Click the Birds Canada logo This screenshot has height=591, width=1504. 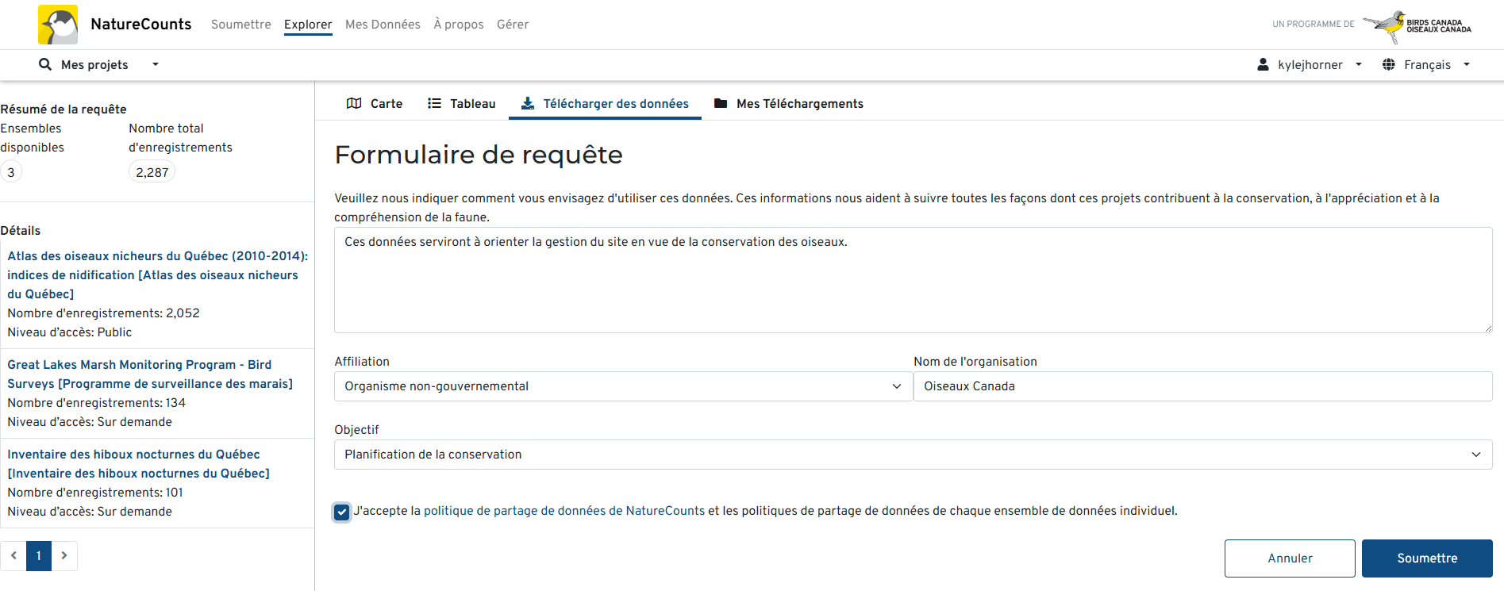click(x=1417, y=25)
